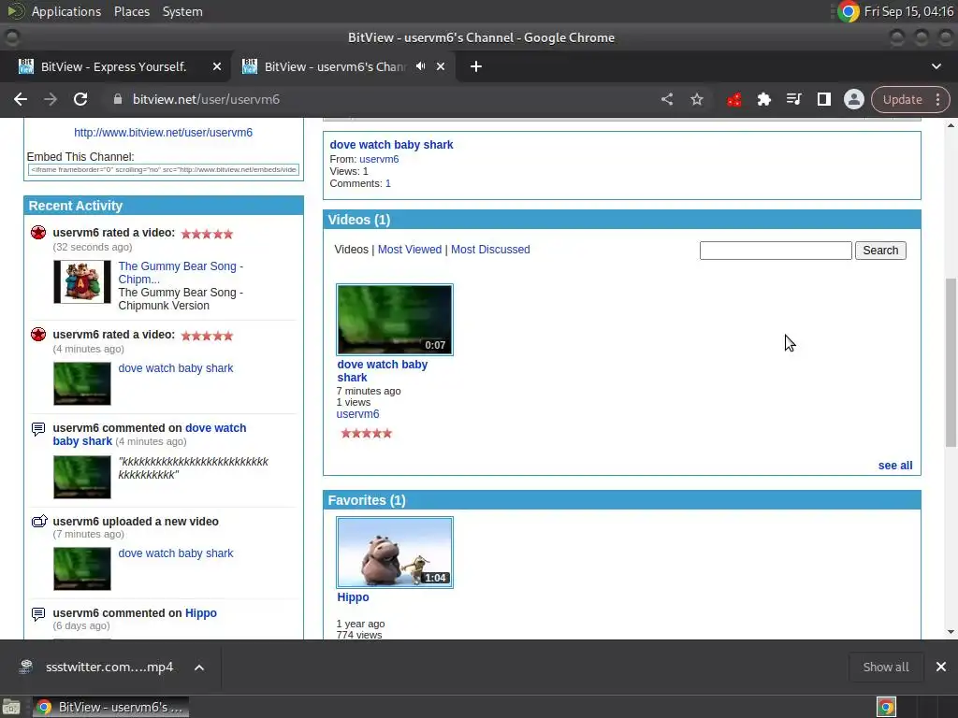Open the tab search chevron

click(x=936, y=66)
